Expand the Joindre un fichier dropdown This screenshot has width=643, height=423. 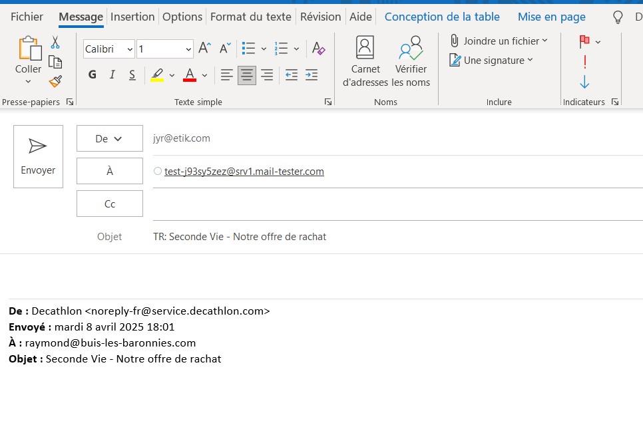coord(544,41)
